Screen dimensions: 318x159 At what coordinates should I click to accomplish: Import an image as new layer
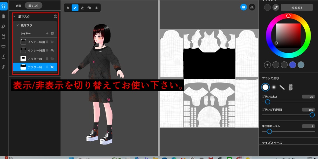coord(52,33)
